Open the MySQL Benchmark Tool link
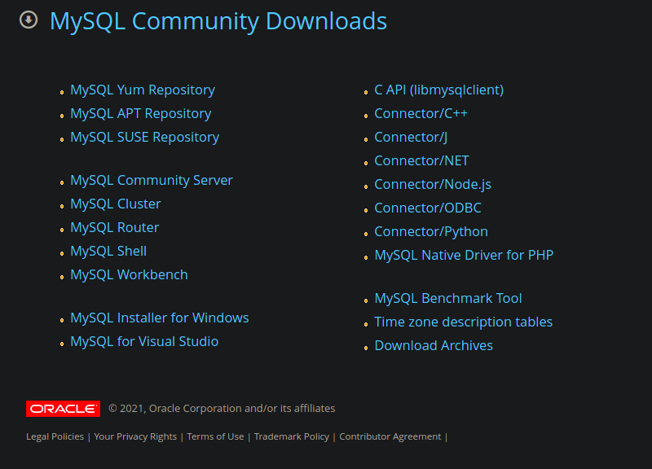 click(448, 299)
